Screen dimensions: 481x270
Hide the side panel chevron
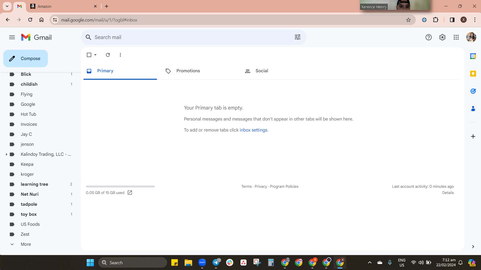coord(473,247)
